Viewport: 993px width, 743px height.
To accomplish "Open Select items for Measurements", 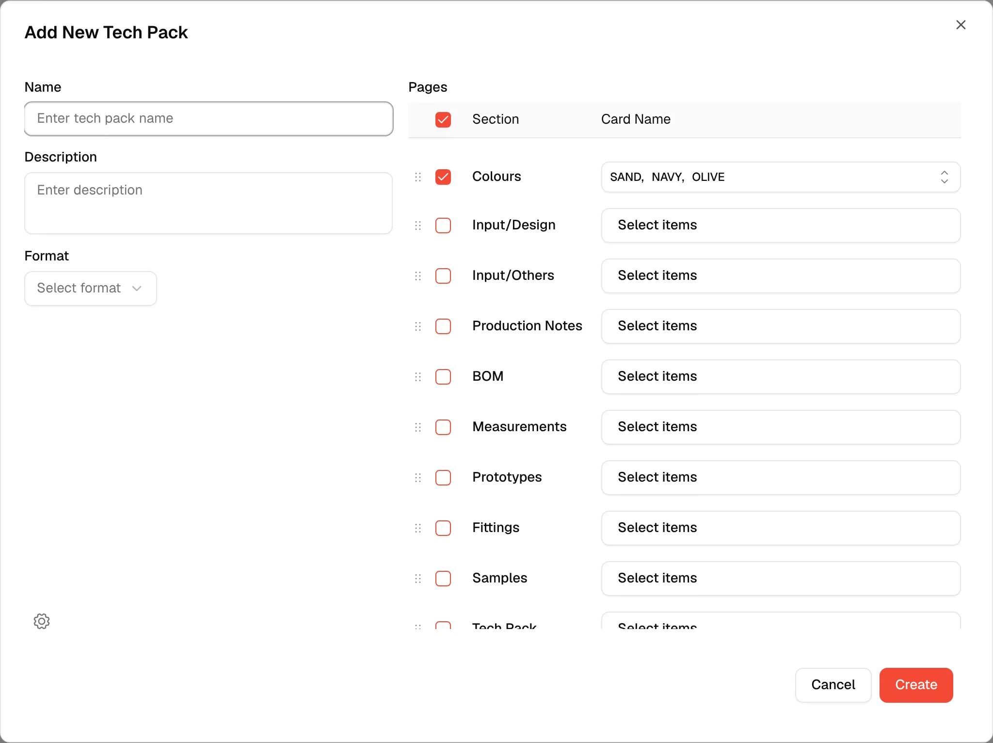I will (x=781, y=427).
